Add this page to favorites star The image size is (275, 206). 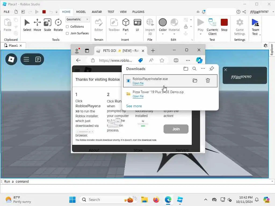pyautogui.click(x=162, y=60)
